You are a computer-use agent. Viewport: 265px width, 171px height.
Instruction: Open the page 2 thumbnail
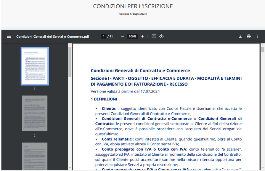[35, 113]
